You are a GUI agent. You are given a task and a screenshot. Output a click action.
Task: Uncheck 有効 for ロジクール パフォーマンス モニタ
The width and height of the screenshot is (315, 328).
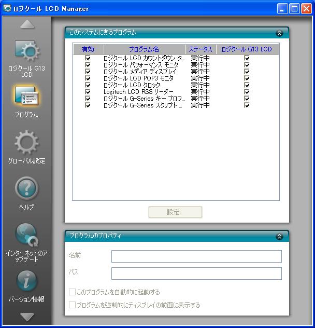coord(88,65)
